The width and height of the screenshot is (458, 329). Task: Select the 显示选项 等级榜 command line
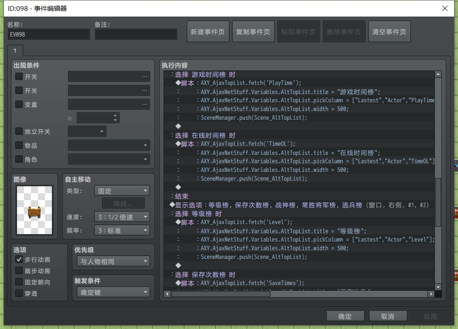[299, 205]
